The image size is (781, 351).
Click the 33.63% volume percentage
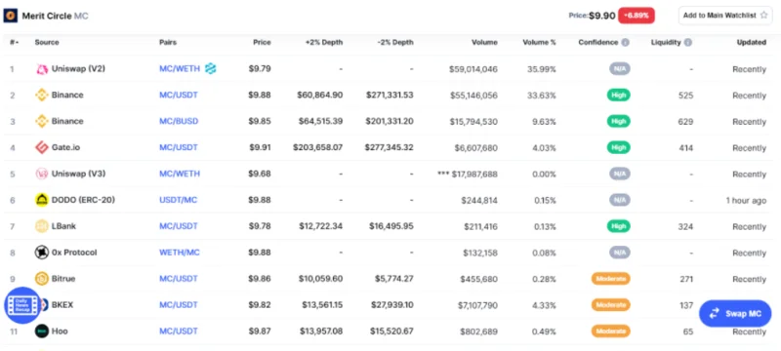click(x=542, y=96)
